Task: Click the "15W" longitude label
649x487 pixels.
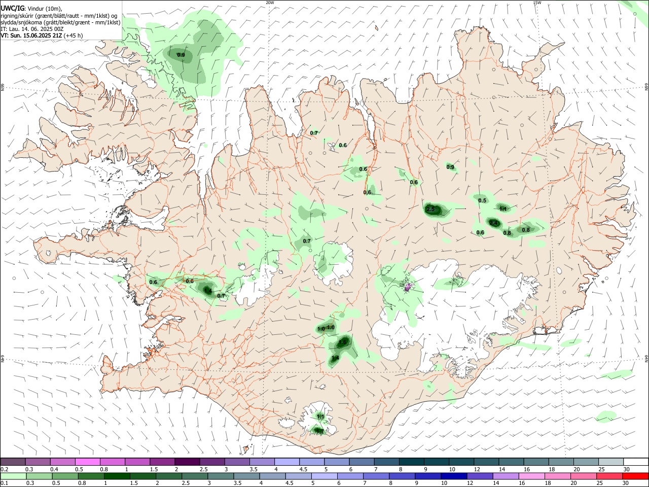Action: [537, 3]
